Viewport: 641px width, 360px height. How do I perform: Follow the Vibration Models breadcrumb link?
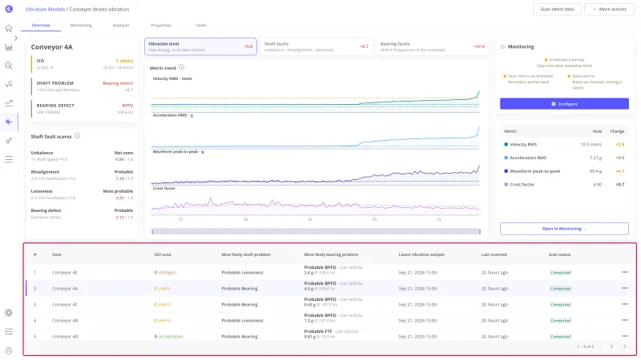[45, 9]
